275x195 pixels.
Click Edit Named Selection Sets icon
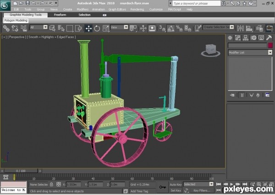point(198,28)
